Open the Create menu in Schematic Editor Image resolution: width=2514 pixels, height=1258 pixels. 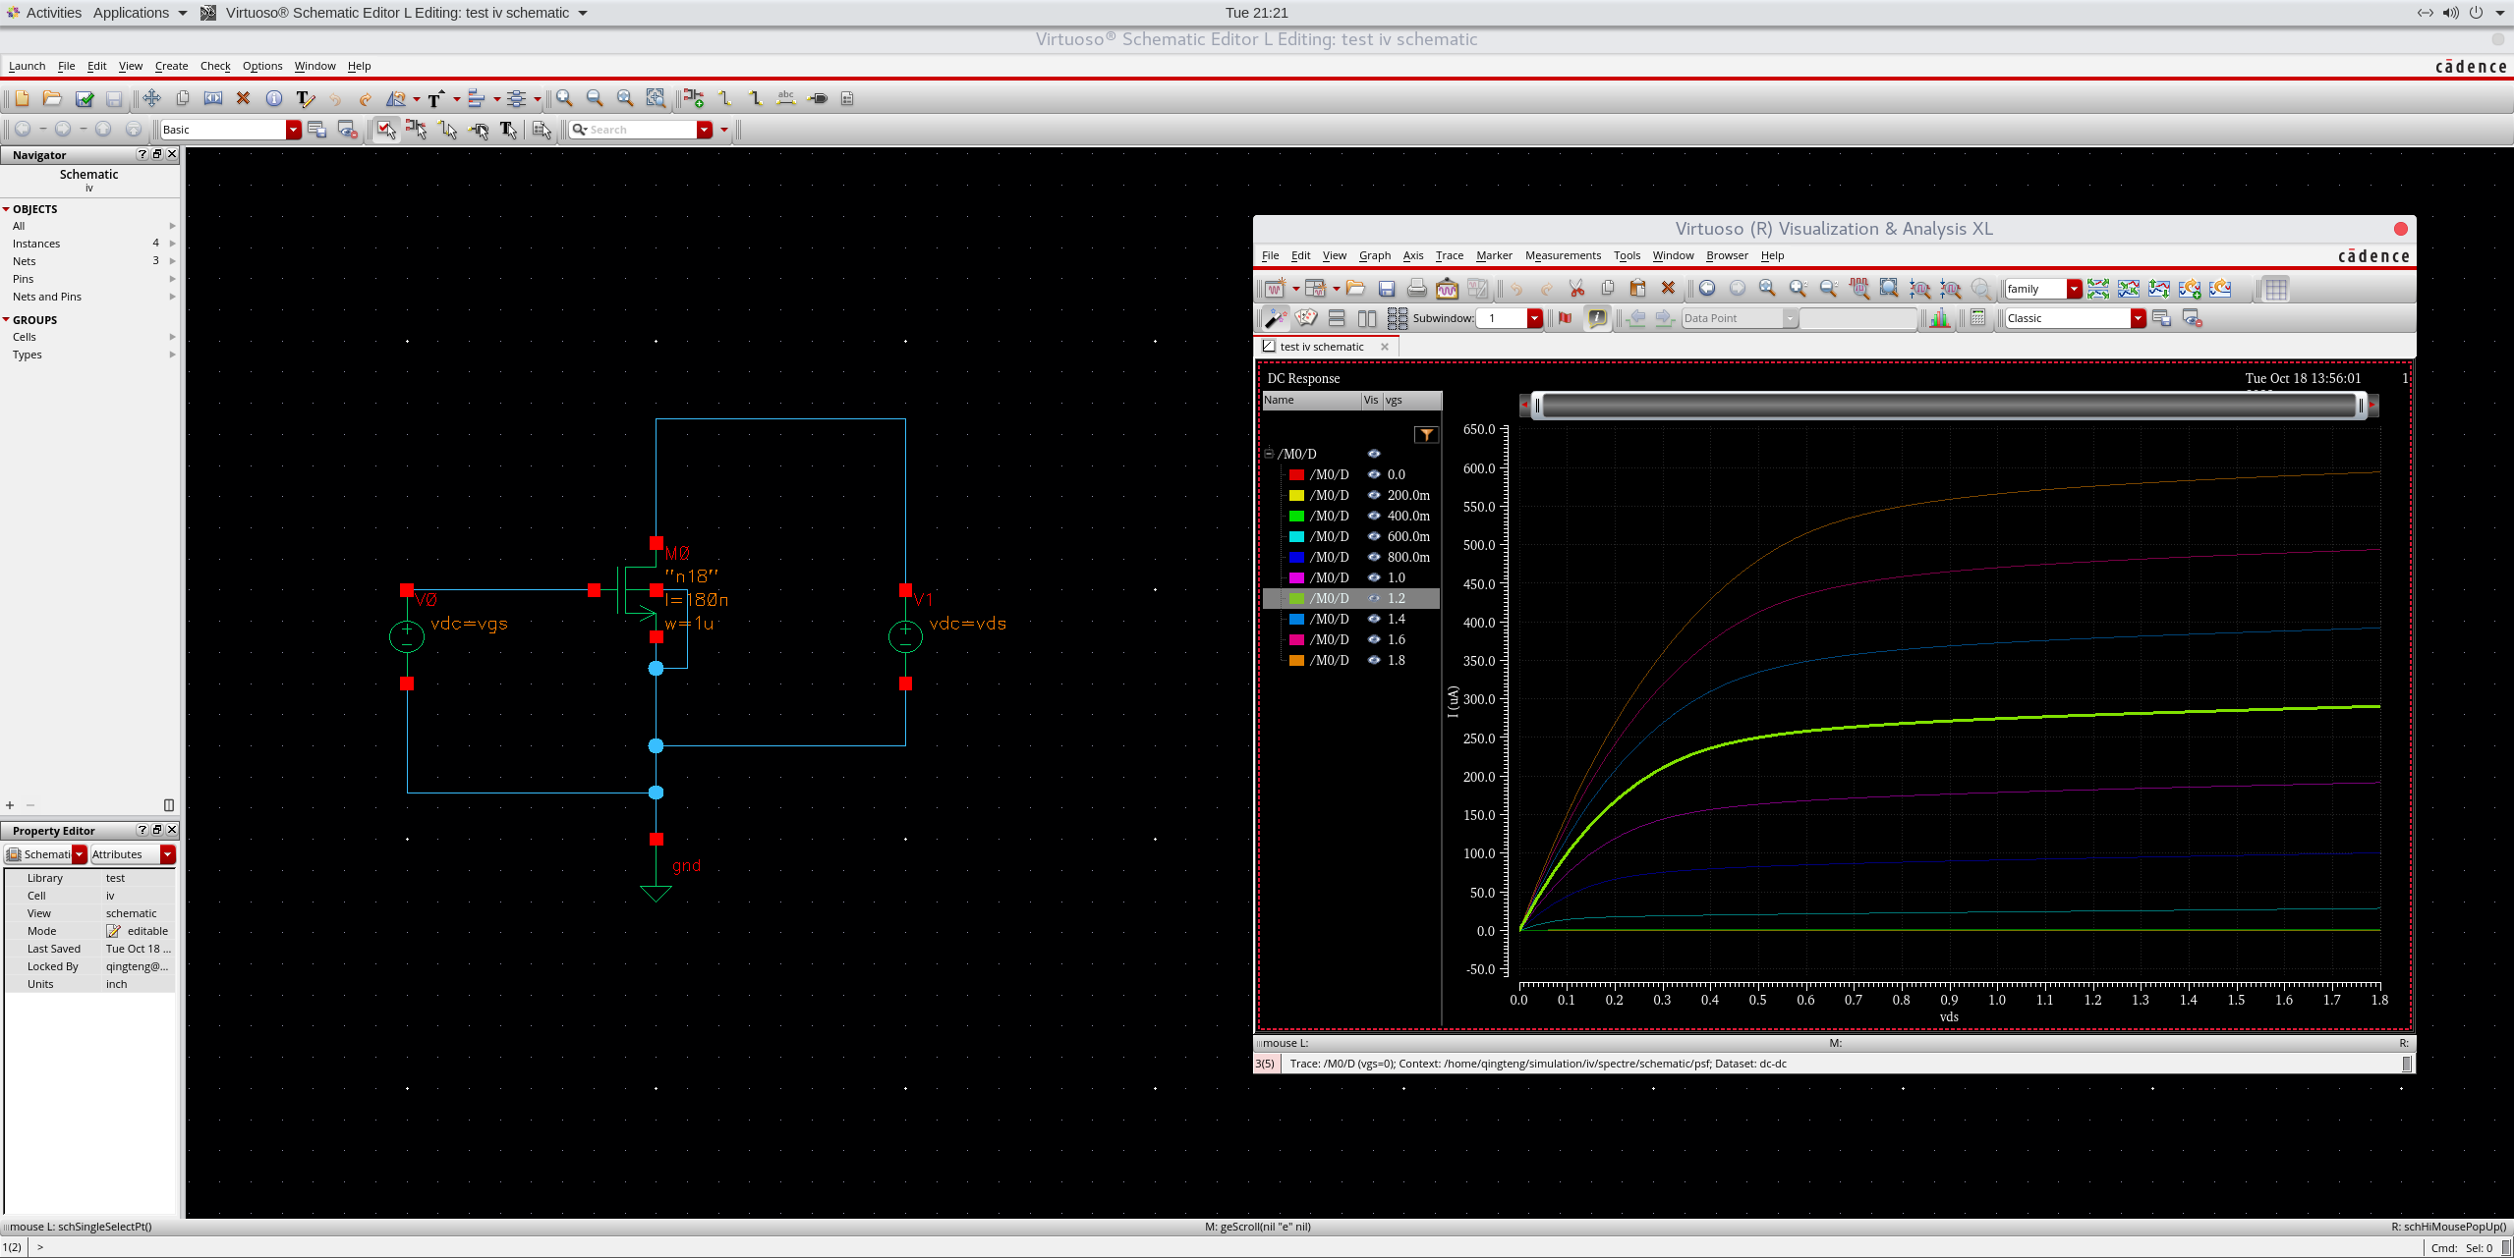click(x=171, y=66)
